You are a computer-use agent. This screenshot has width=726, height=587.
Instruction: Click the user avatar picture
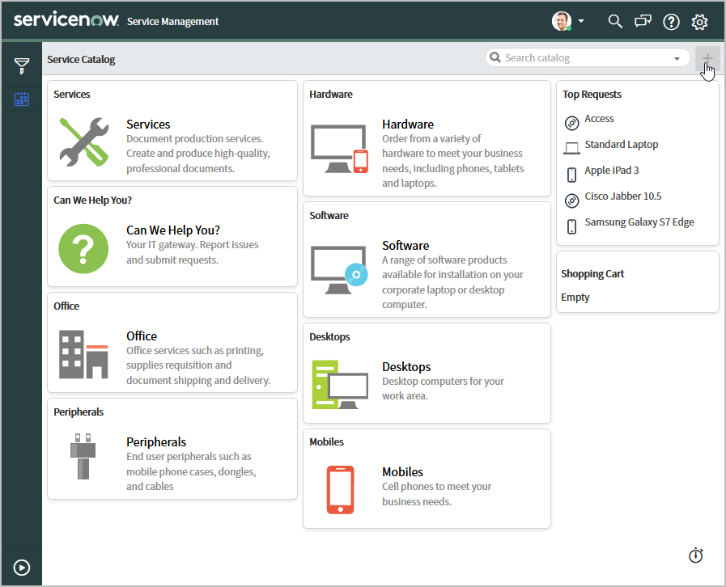click(x=562, y=22)
